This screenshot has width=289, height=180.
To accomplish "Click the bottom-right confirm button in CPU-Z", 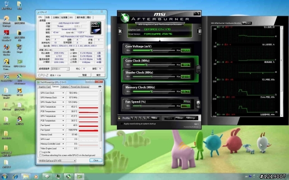I will [x=98, y=75].
